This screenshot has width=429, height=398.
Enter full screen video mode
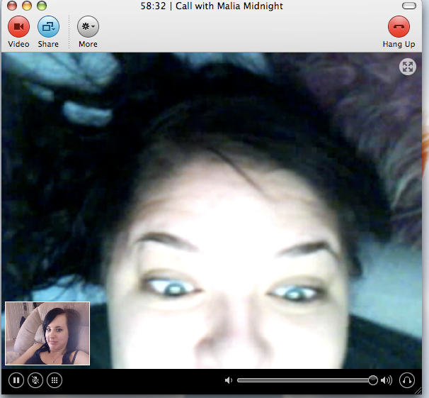[407, 67]
